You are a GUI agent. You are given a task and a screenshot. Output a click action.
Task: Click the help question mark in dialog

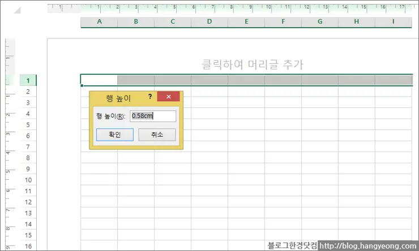[150, 97]
